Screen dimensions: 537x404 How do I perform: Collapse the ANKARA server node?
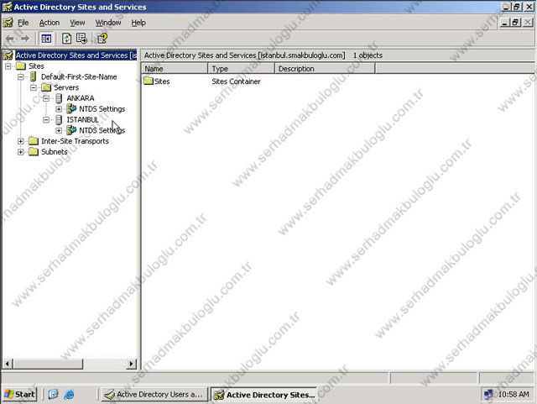[x=46, y=98]
